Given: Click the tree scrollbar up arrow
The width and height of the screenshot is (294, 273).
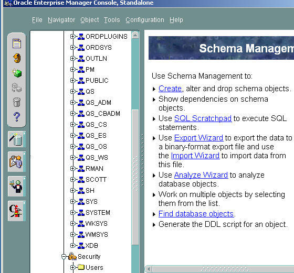Looking at the screenshot, I should (x=135, y=35).
